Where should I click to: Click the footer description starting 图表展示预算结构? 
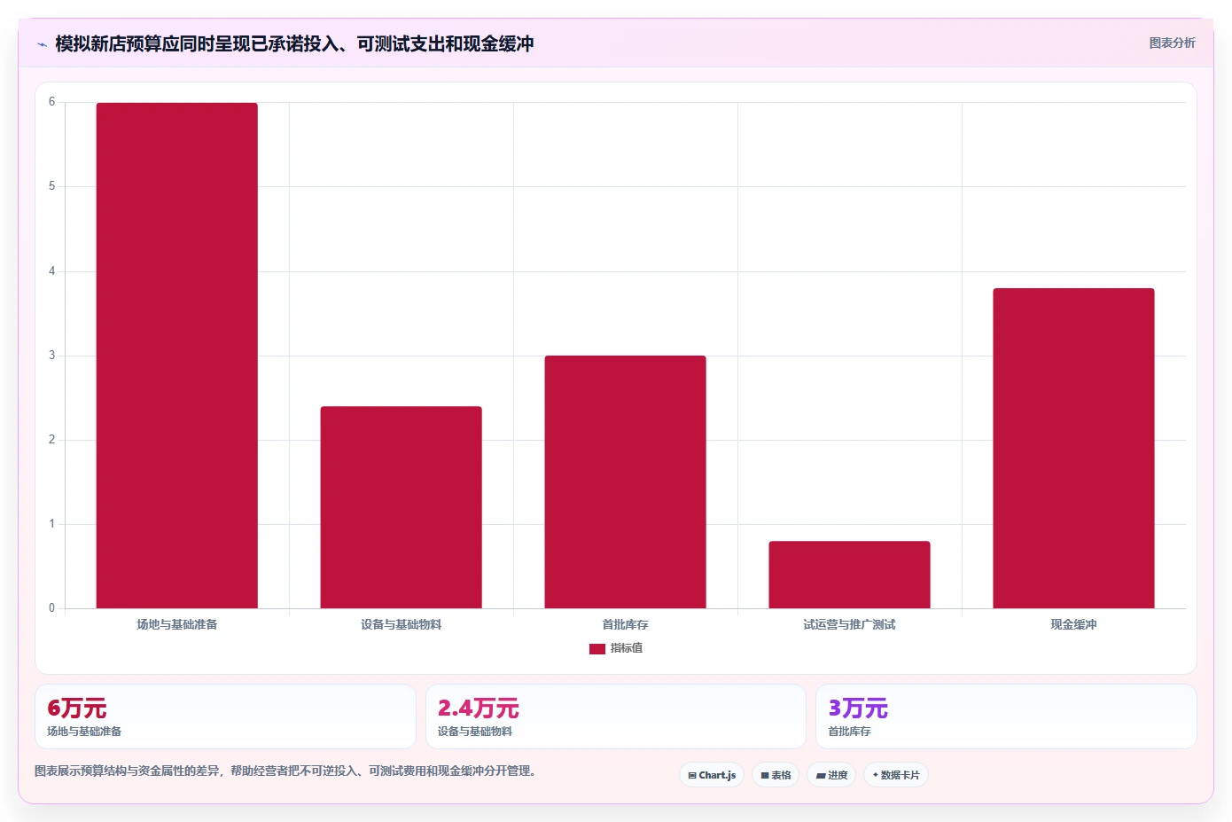coord(285,771)
